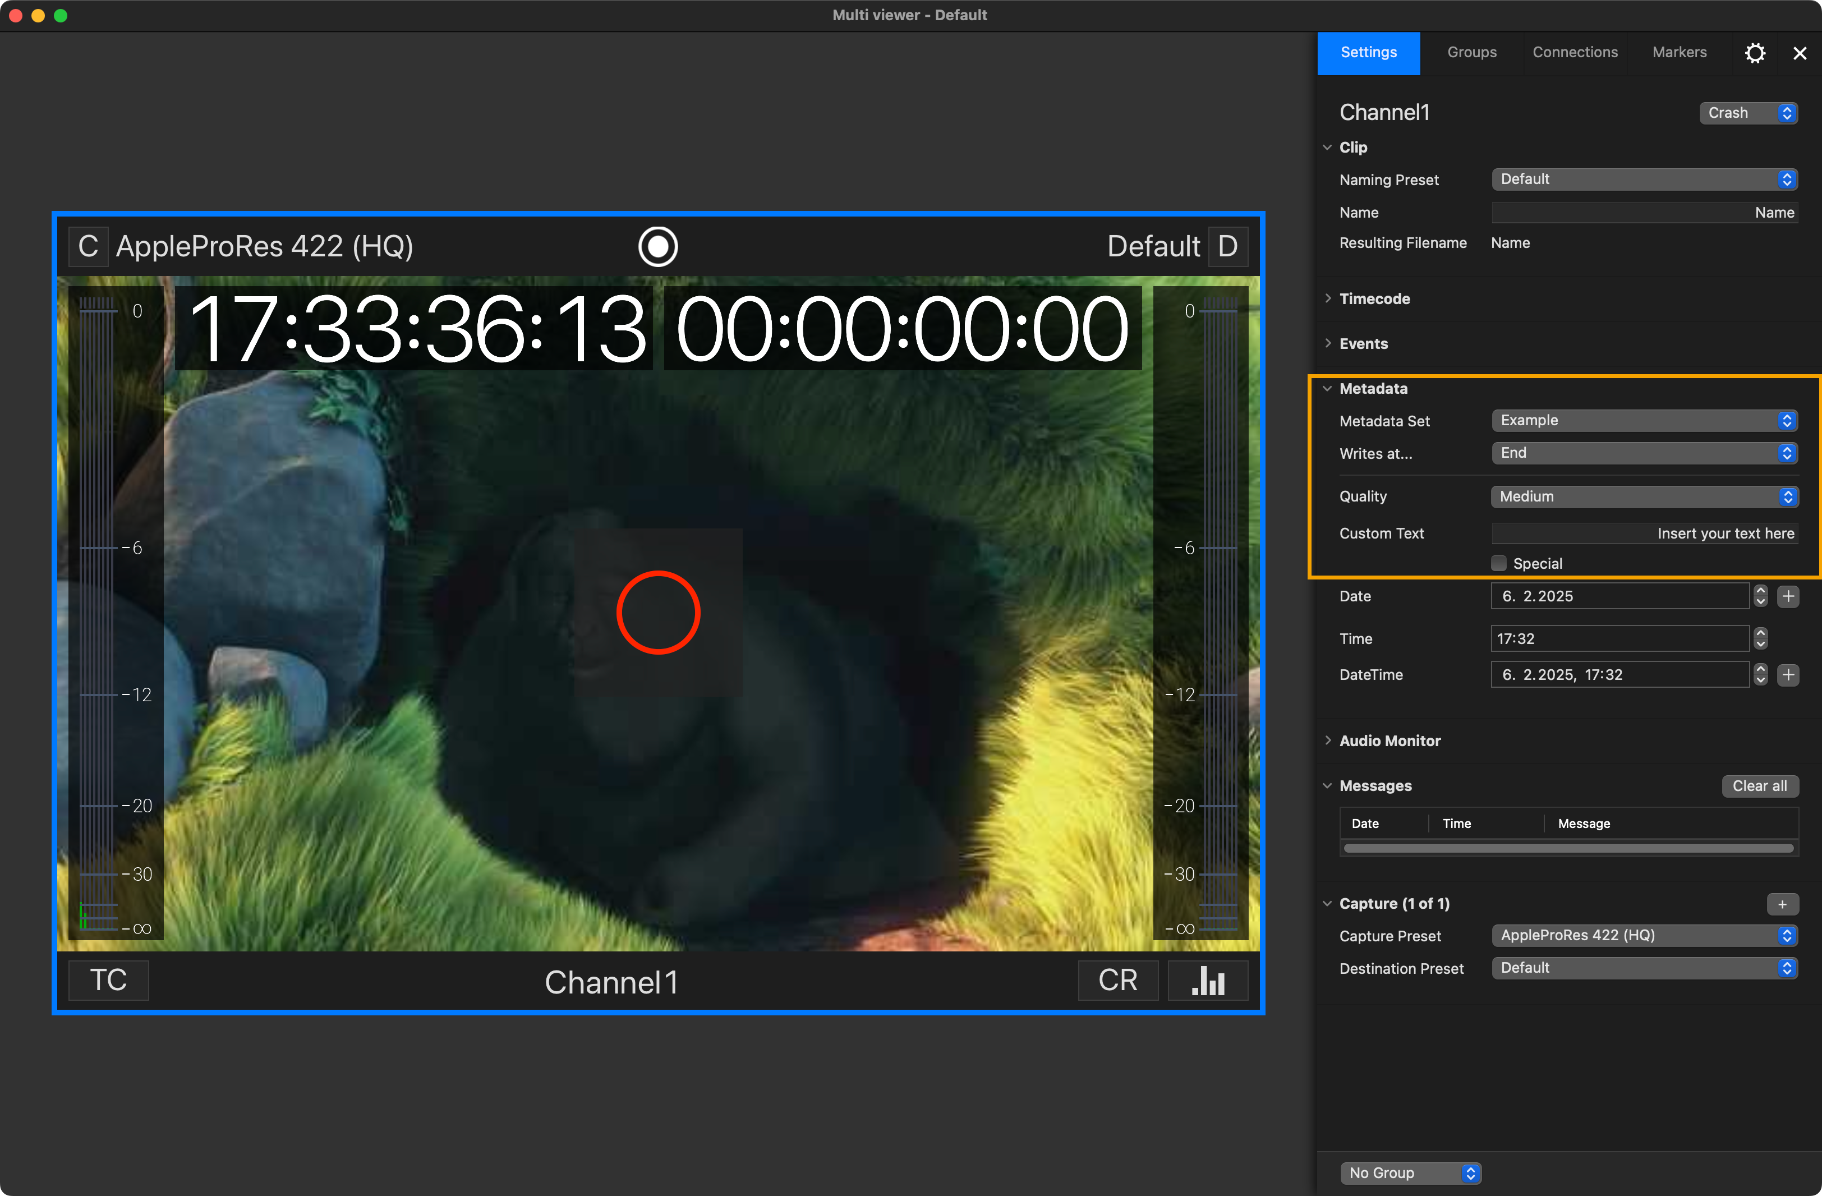Toggle the CR button below the viewer

pyautogui.click(x=1117, y=980)
